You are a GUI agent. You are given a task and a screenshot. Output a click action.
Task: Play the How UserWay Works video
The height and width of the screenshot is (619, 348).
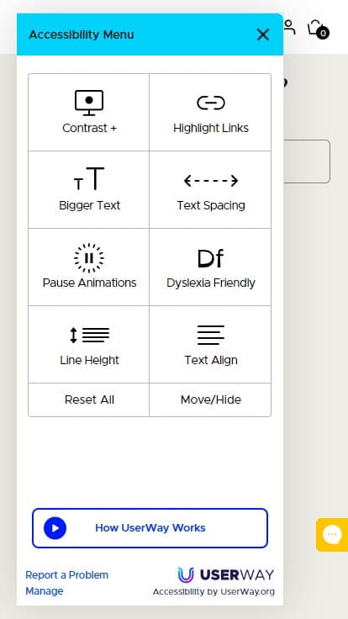click(55, 528)
